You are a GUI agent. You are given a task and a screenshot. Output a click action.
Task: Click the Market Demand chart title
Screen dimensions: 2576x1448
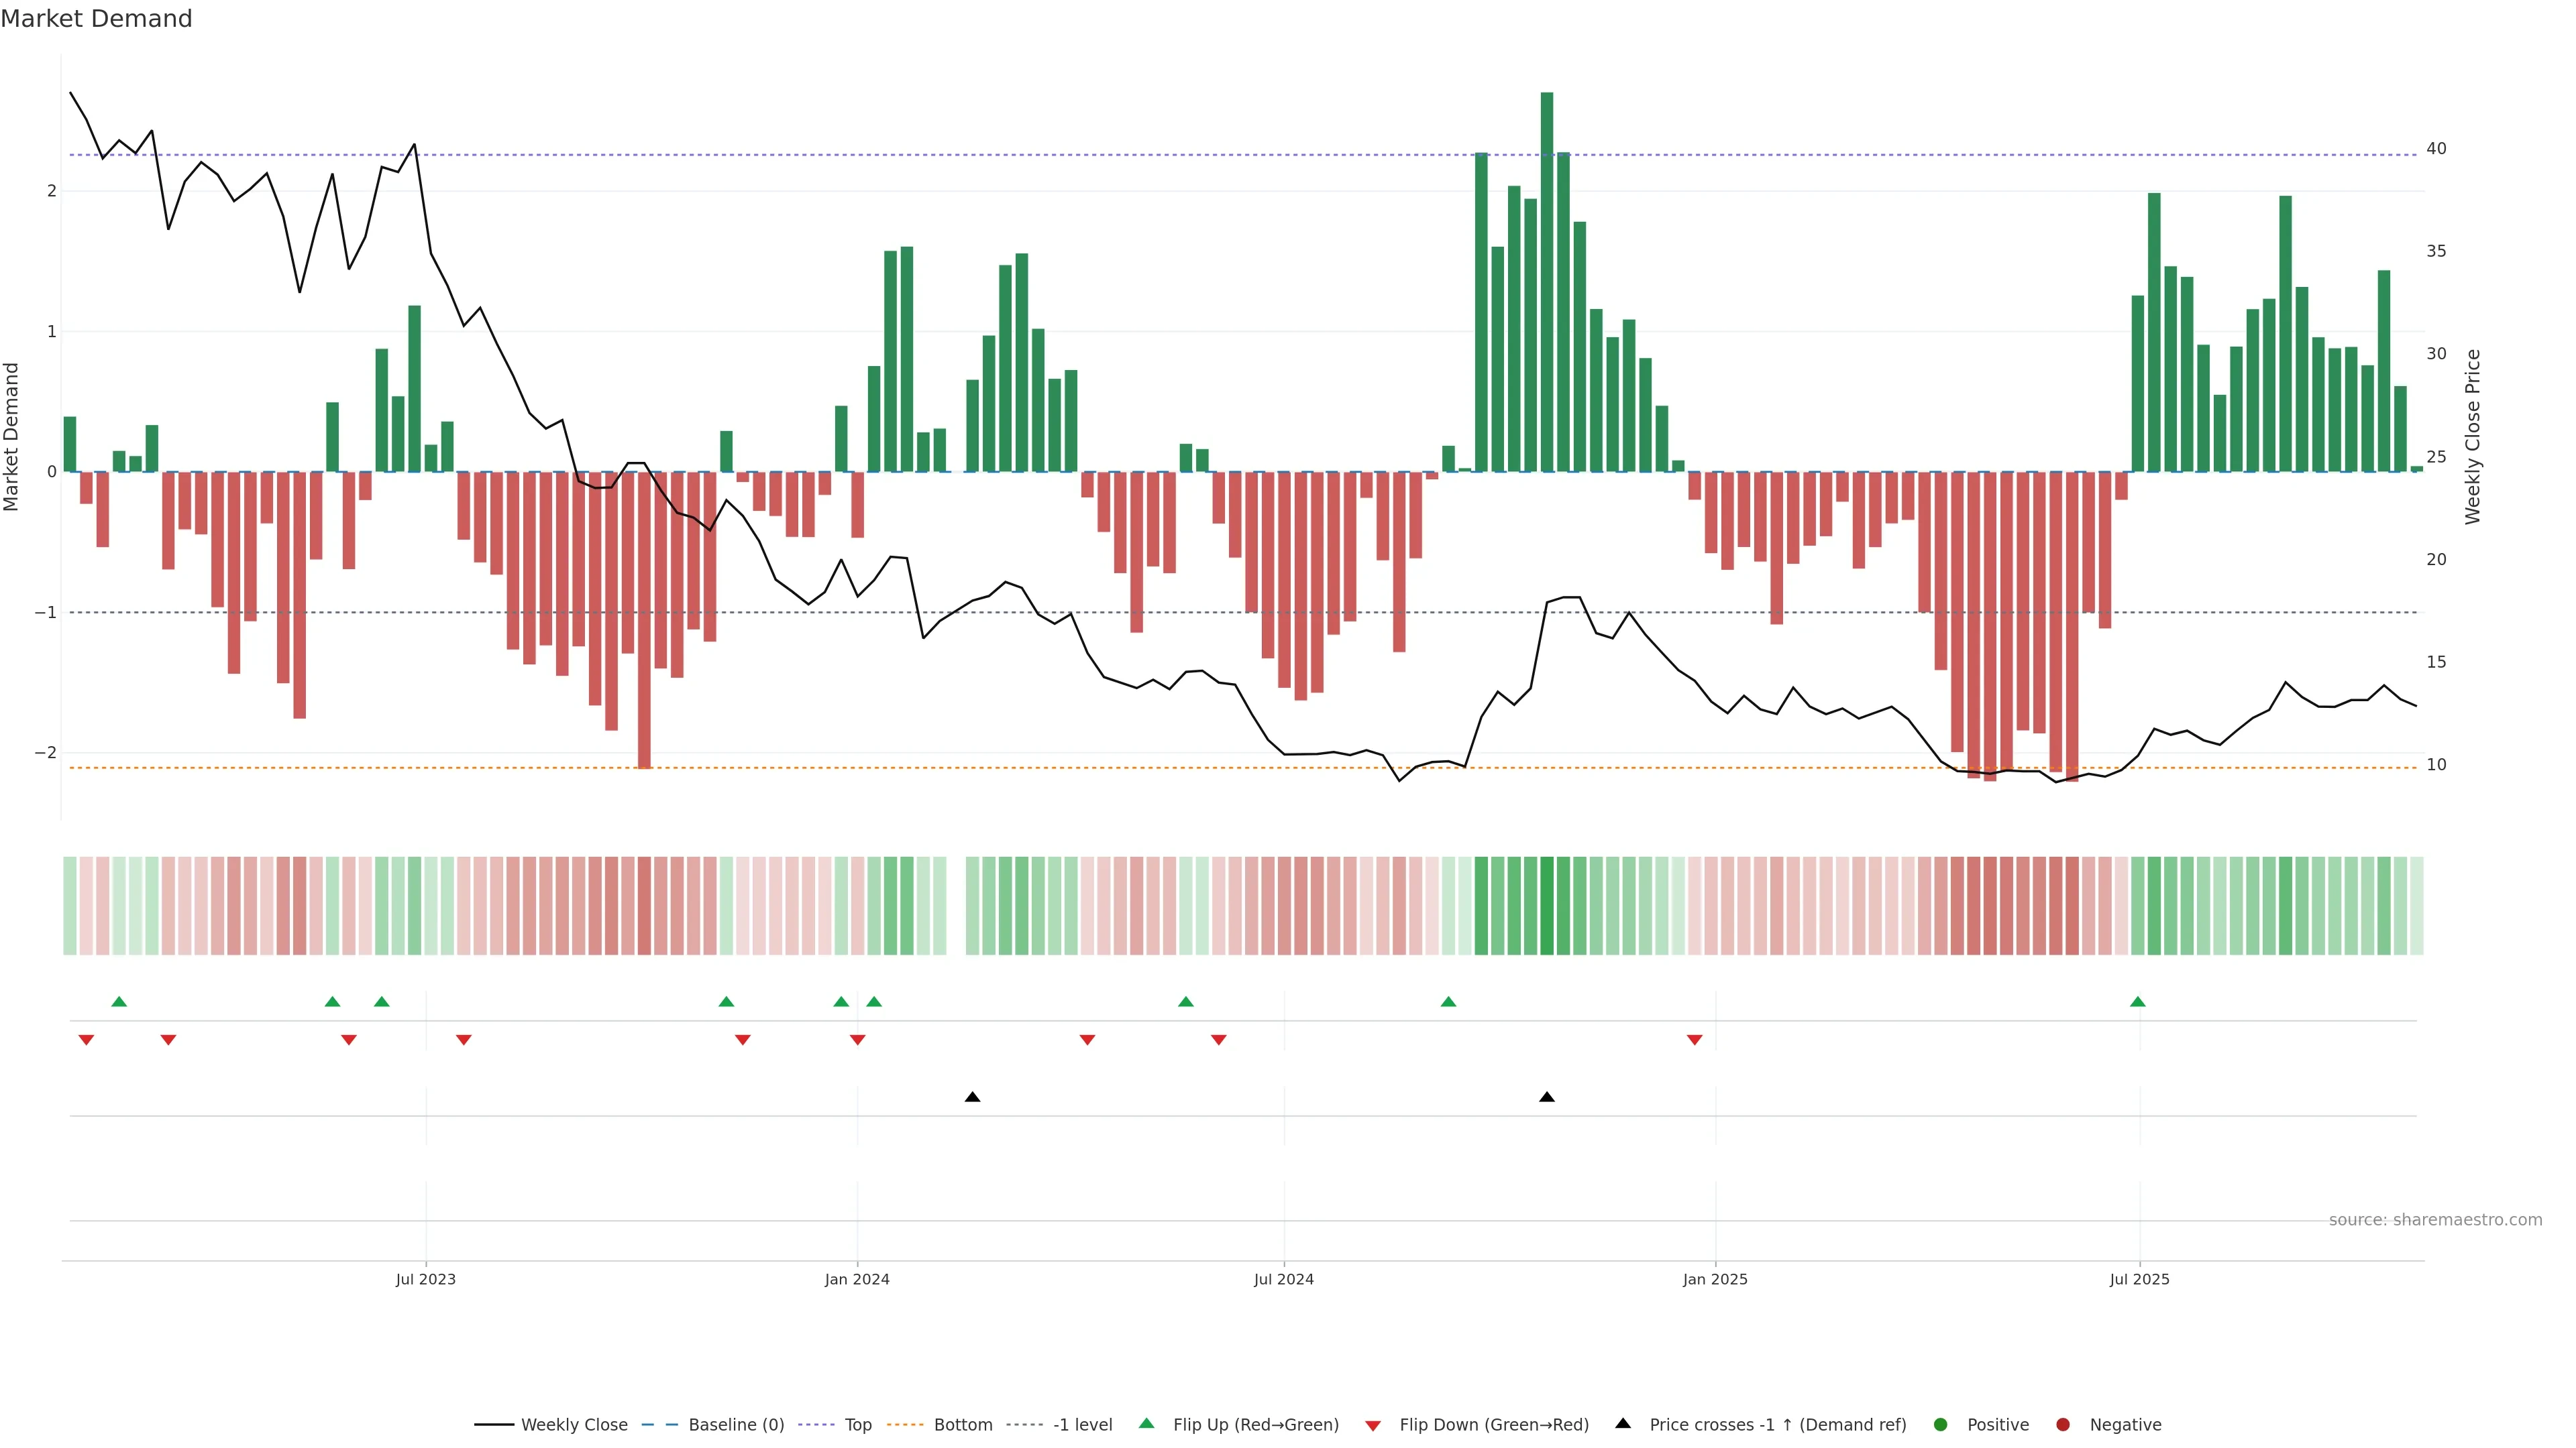[96, 19]
